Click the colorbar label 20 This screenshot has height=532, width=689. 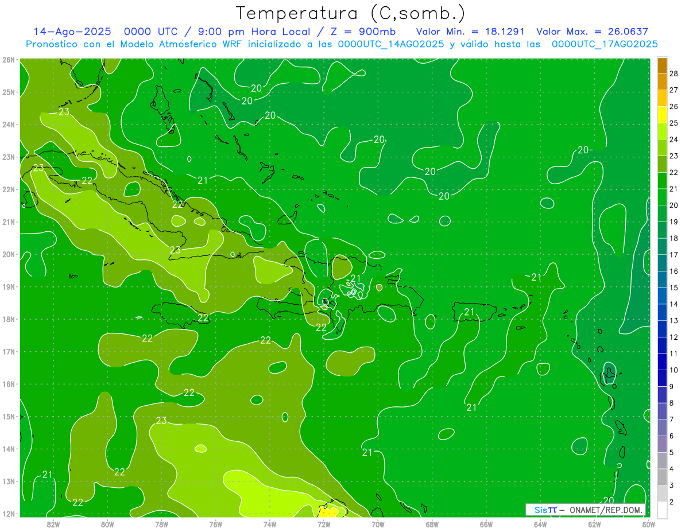coord(673,205)
